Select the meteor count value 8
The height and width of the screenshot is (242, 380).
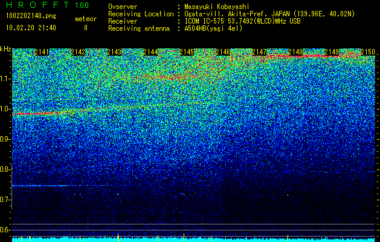pos(86,28)
